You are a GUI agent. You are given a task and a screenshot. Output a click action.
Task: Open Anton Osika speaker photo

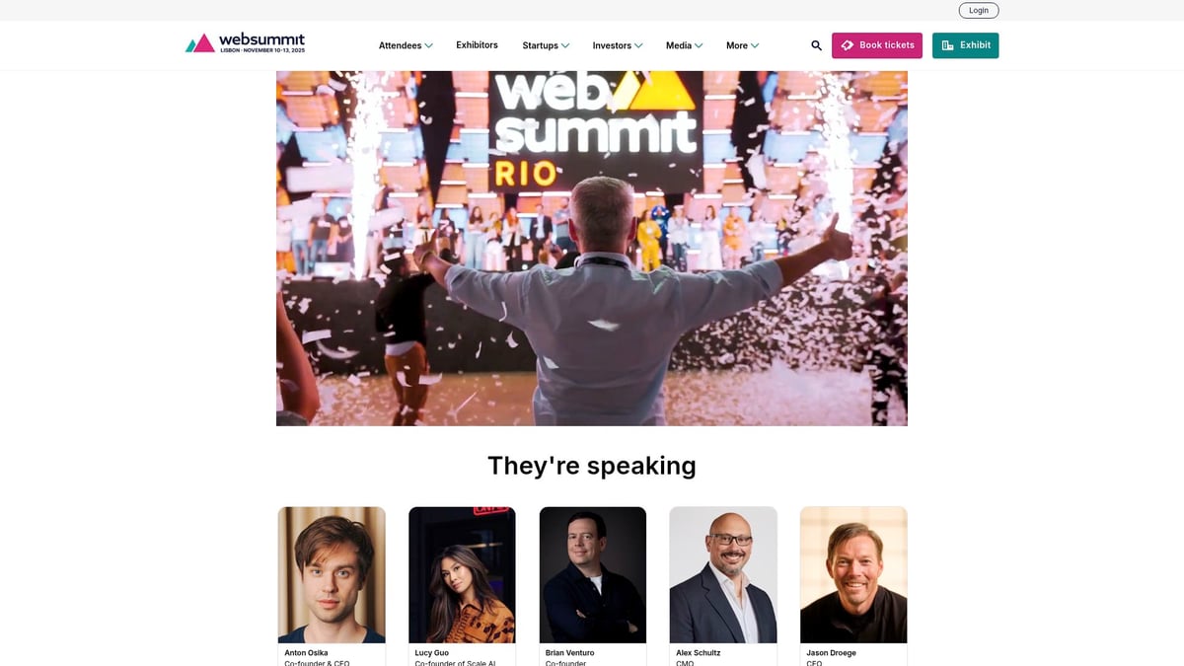click(x=332, y=575)
